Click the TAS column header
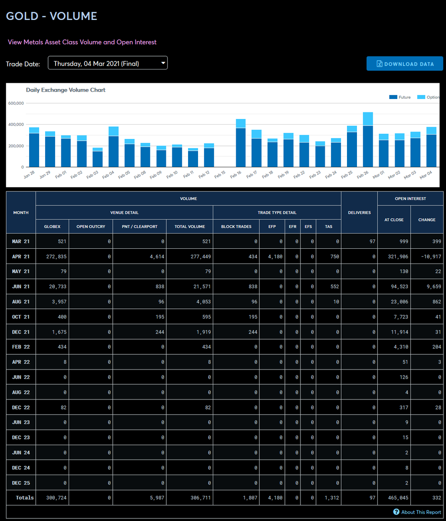Screen dimensions: 446x521 point(329,227)
